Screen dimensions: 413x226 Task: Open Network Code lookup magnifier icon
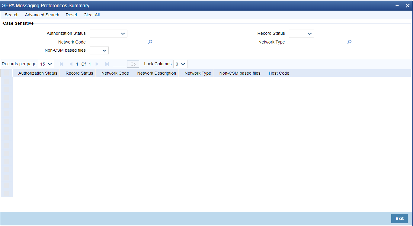[x=150, y=42]
